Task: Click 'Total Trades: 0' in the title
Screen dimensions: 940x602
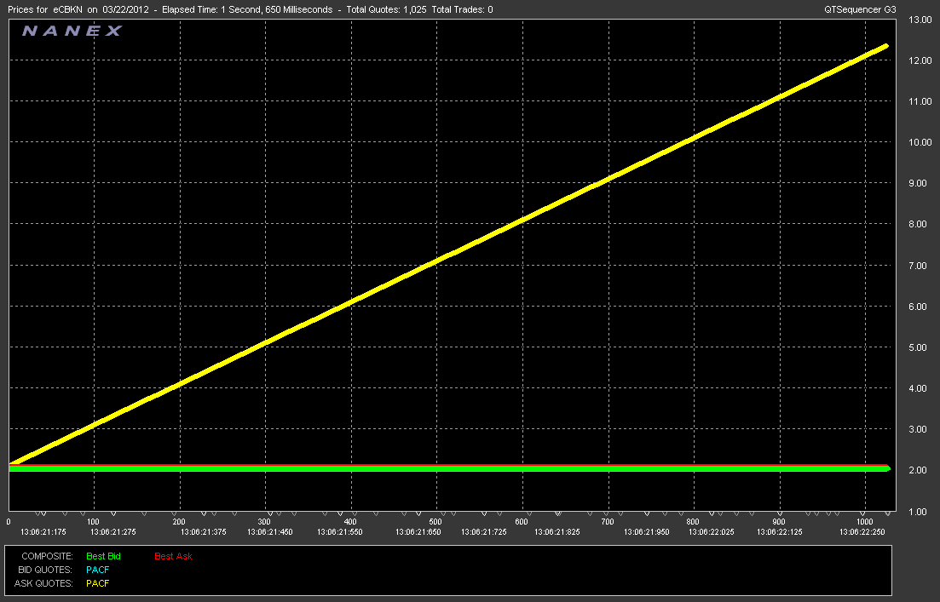Action: point(462,9)
